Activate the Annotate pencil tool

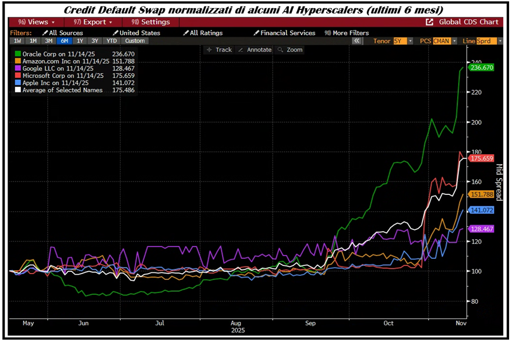pyautogui.click(x=255, y=50)
